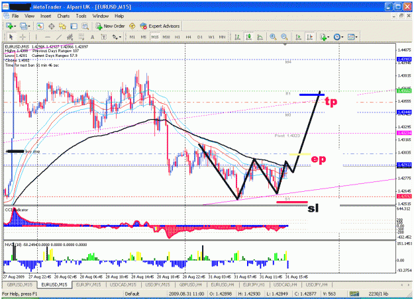
Task: Switch to the USDJPY,M15 chart tab
Action: (x=159, y=284)
